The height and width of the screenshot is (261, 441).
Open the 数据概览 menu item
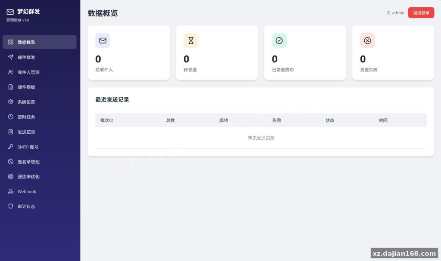coord(39,42)
